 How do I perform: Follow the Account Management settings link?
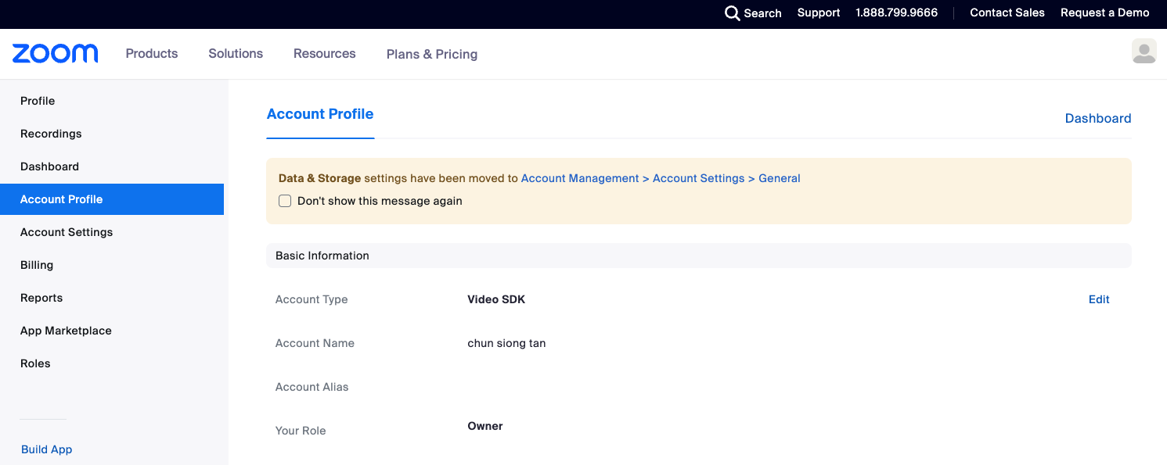(661, 178)
